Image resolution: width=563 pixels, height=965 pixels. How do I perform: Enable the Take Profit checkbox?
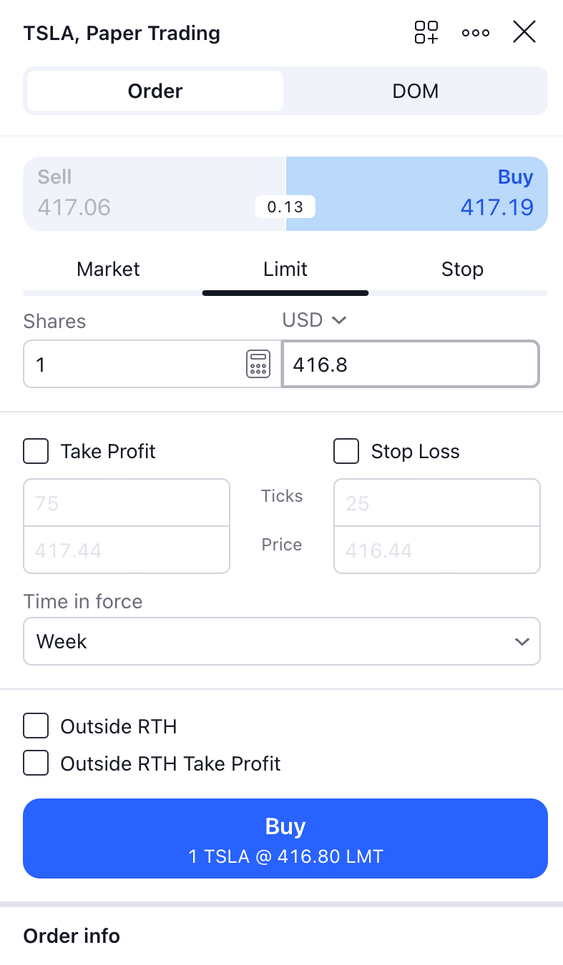coord(36,452)
